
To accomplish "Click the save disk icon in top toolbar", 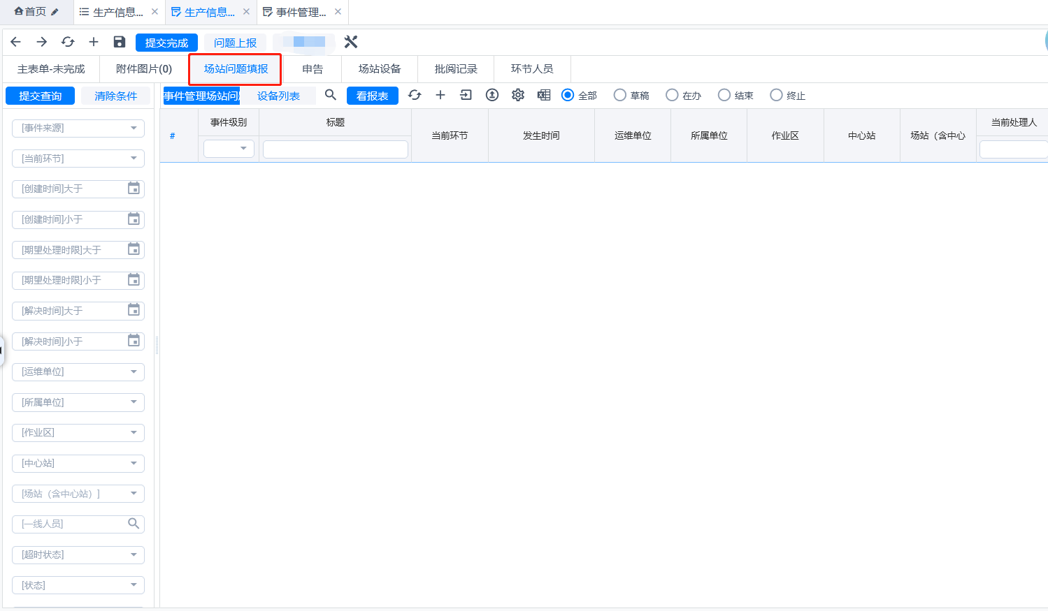I will tap(120, 43).
